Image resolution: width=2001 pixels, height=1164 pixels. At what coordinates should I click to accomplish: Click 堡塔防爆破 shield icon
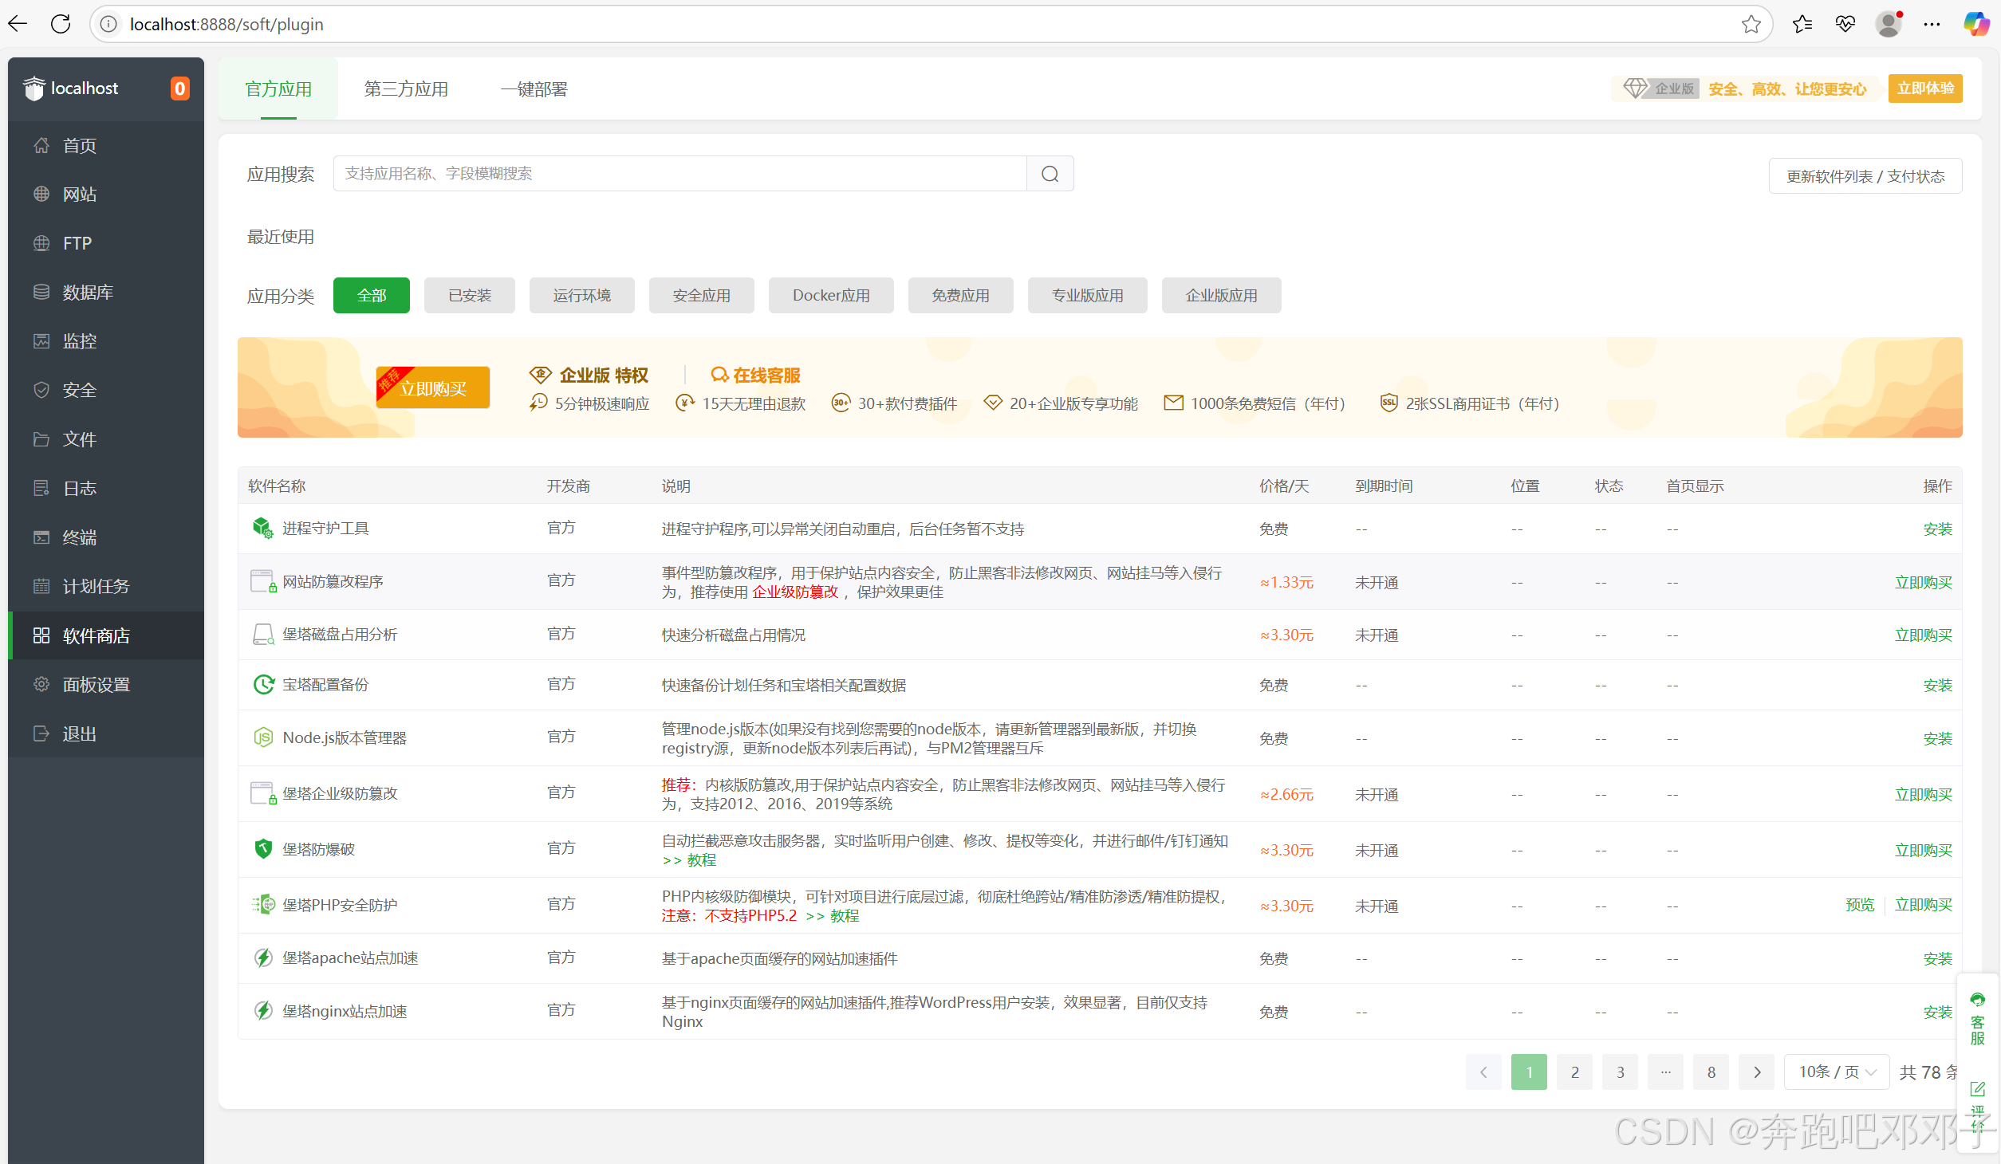click(x=263, y=848)
